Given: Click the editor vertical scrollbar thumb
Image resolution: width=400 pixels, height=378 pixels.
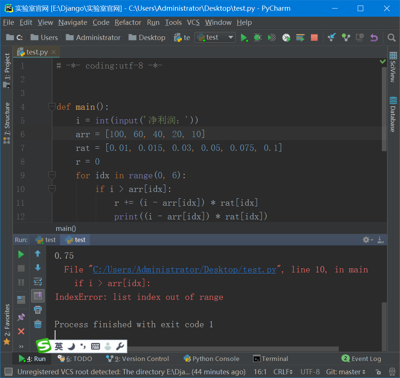Looking at the screenshot, I should 384,109.
